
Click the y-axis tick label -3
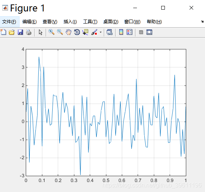[x=22, y=176]
